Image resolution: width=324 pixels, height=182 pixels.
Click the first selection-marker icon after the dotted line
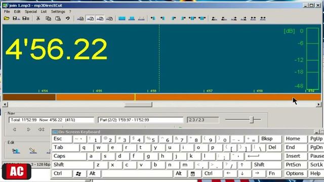pos(153,18)
